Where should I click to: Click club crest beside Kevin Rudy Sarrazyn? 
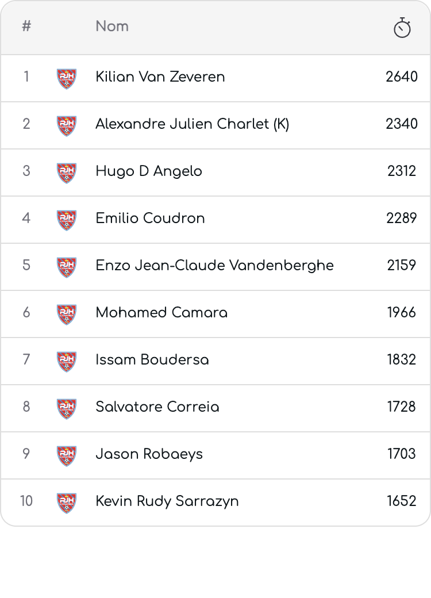pyautogui.click(x=67, y=503)
